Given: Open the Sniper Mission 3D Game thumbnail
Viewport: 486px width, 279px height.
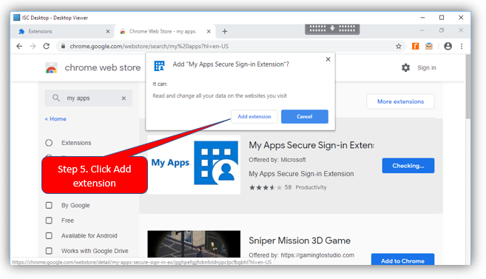Looking at the screenshot, I should pos(194,244).
